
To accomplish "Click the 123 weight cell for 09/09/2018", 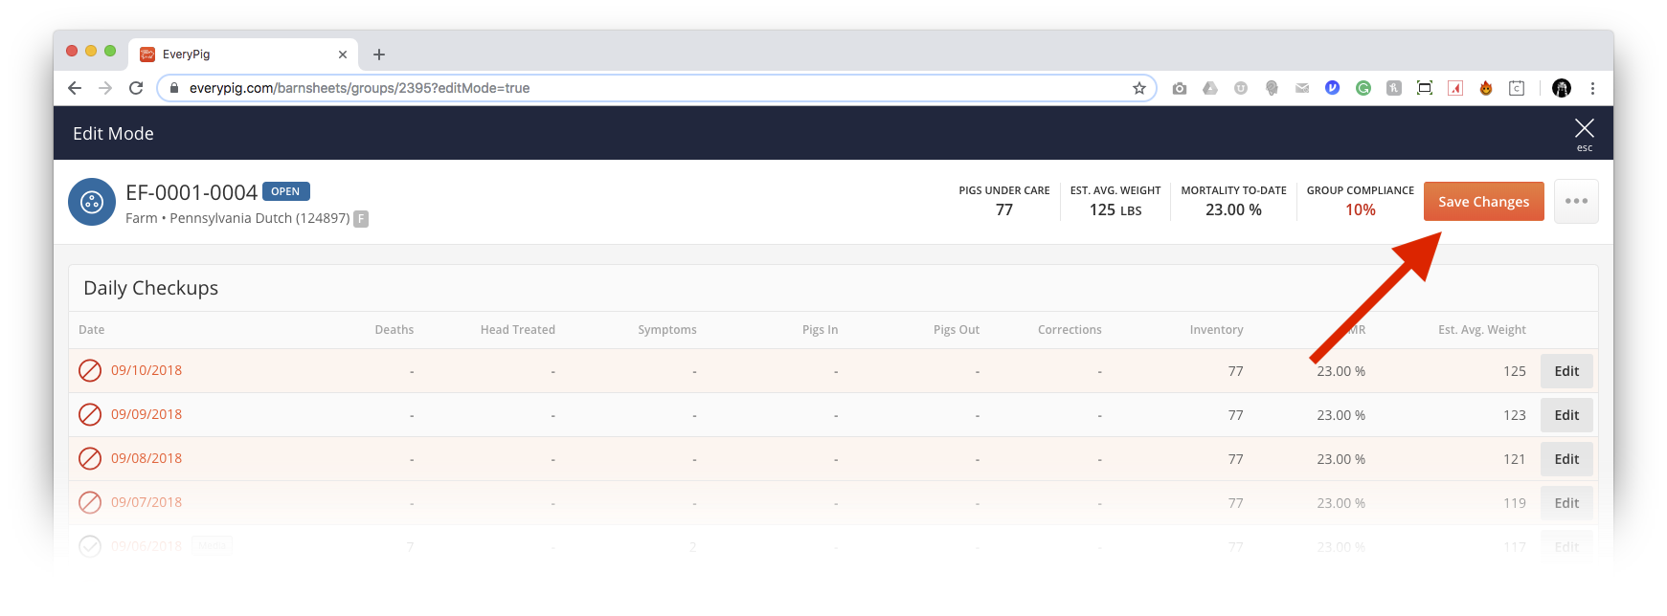I will tap(1515, 415).
